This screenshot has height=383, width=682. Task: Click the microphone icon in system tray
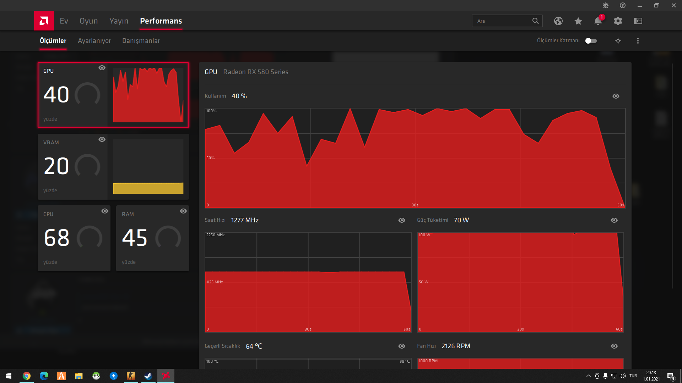click(606, 376)
